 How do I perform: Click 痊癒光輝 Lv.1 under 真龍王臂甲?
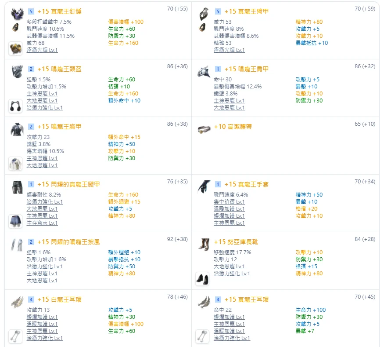pyautogui.click(x=229, y=50)
